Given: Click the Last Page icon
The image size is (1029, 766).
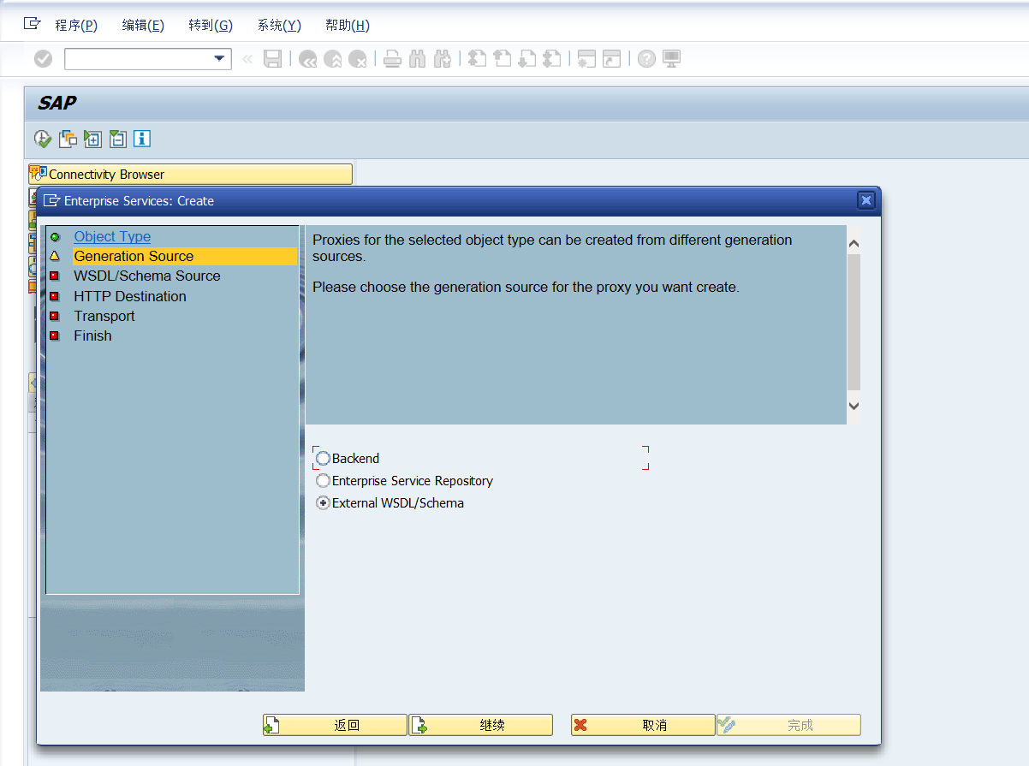Looking at the screenshot, I should [x=552, y=59].
